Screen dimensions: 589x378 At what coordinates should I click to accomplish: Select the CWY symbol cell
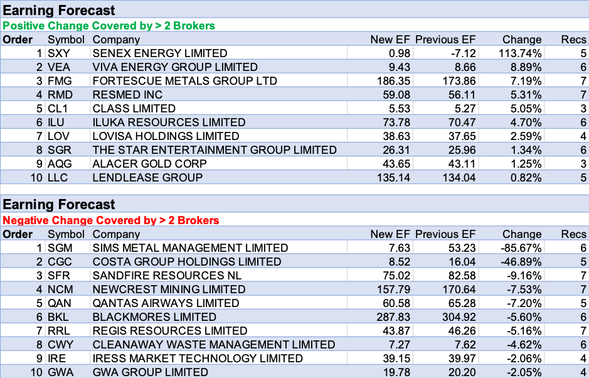tap(61, 345)
